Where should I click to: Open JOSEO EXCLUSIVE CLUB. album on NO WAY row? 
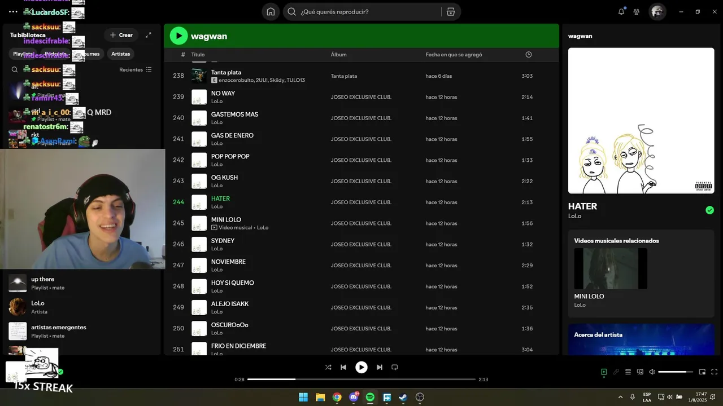pos(361,97)
